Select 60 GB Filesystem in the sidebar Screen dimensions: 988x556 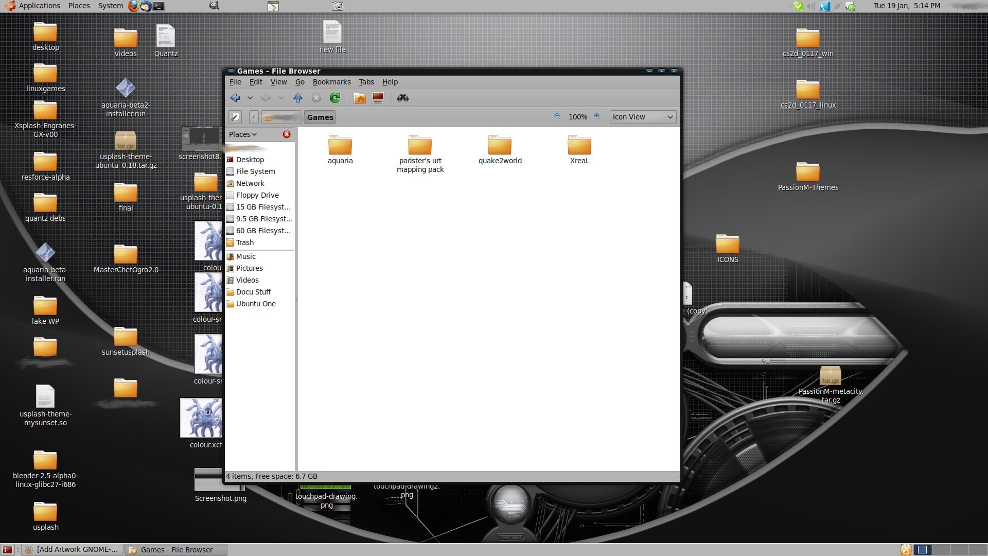click(x=260, y=231)
